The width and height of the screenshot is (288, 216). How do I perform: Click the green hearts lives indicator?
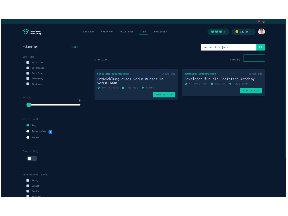tap(217, 32)
